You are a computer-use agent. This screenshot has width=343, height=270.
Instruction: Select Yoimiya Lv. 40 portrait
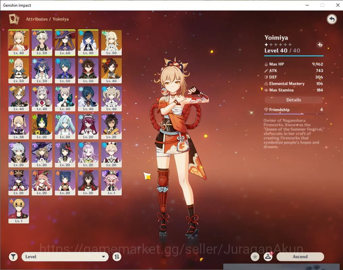pyautogui.click(x=19, y=43)
